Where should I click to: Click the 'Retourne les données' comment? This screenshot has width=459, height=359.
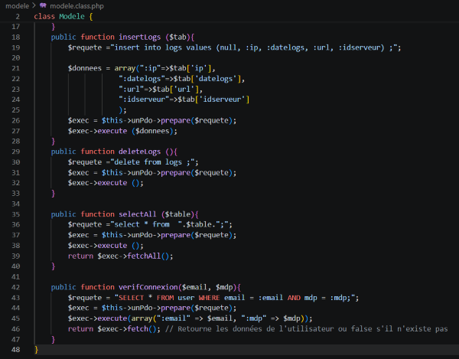307,329
